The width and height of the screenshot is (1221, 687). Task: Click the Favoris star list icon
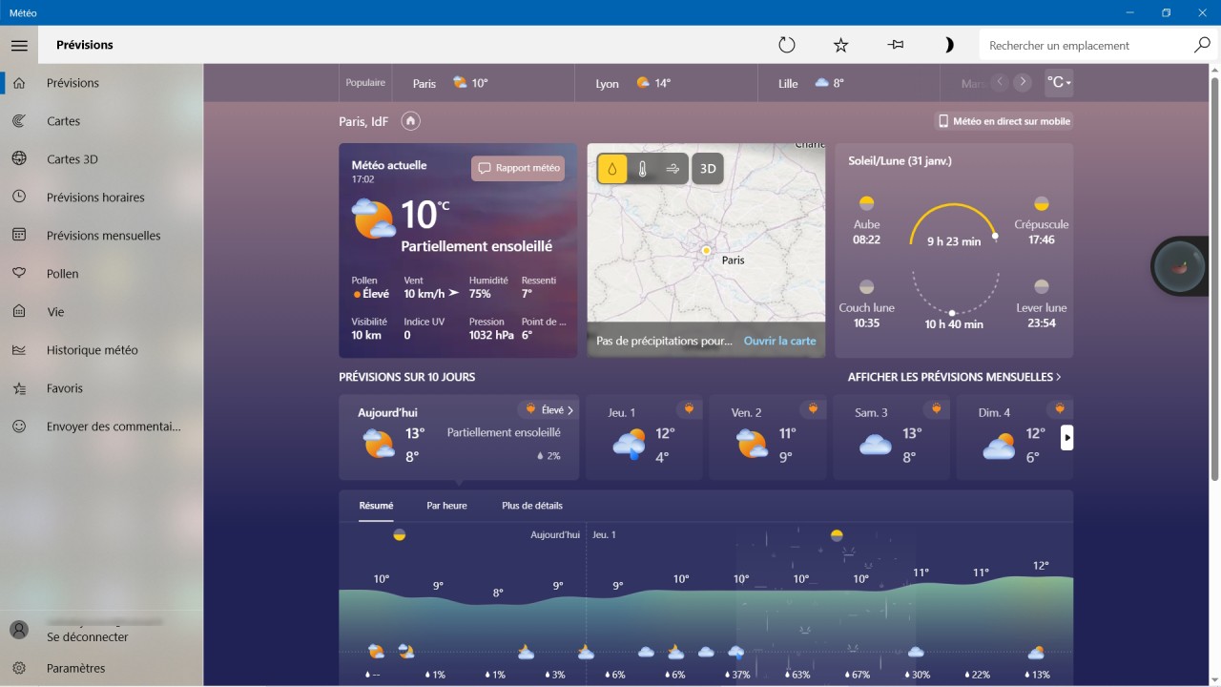(19, 388)
